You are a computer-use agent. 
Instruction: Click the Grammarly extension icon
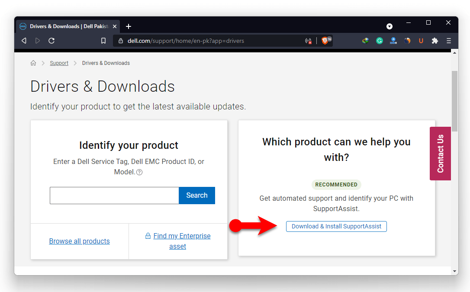[x=380, y=41]
